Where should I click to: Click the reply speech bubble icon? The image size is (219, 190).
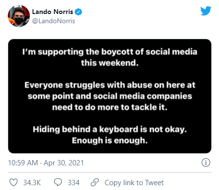pos(58,182)
